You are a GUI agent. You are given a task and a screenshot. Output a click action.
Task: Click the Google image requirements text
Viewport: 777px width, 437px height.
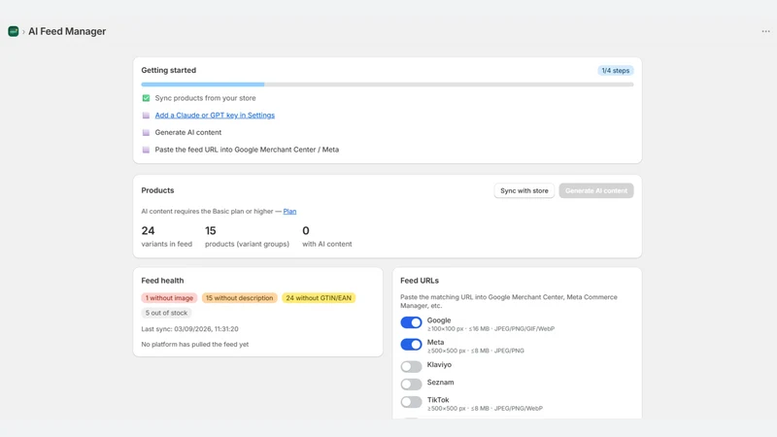click(x=490, y=329)
